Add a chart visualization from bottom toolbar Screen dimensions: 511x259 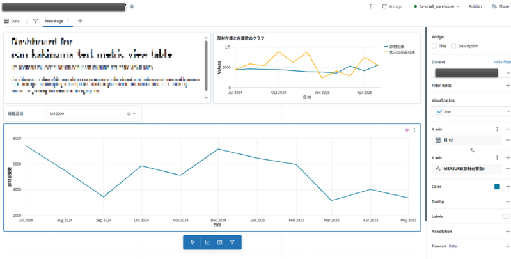[x=207, y=242]
